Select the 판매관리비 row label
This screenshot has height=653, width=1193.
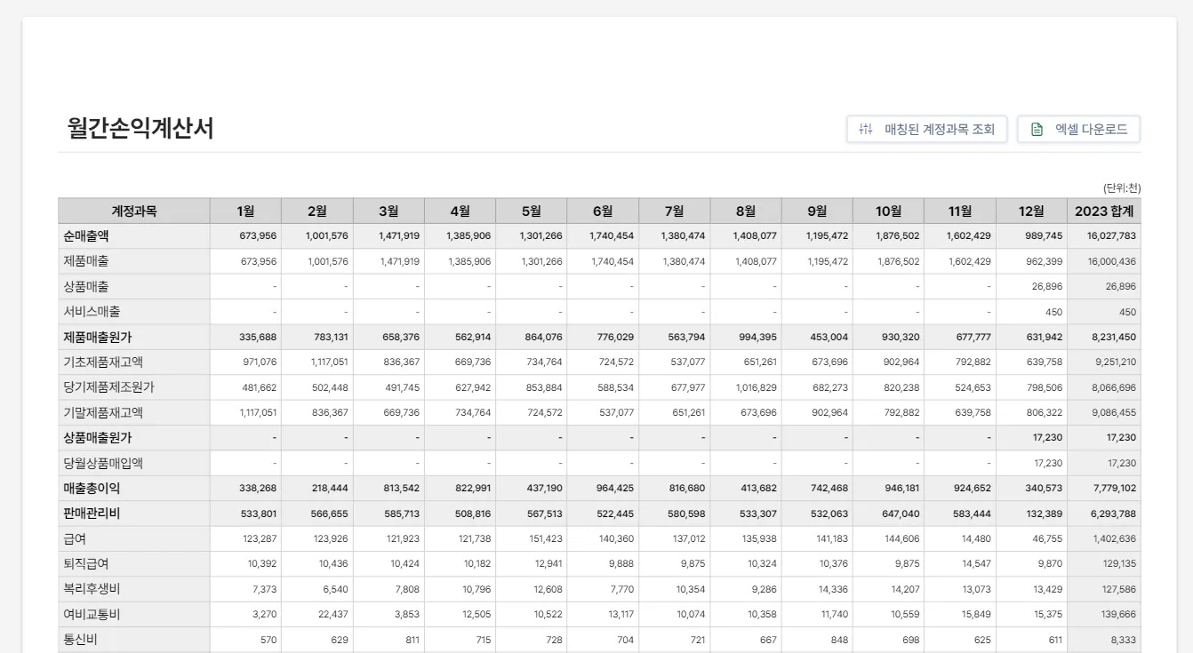click(x=92, y=514)
